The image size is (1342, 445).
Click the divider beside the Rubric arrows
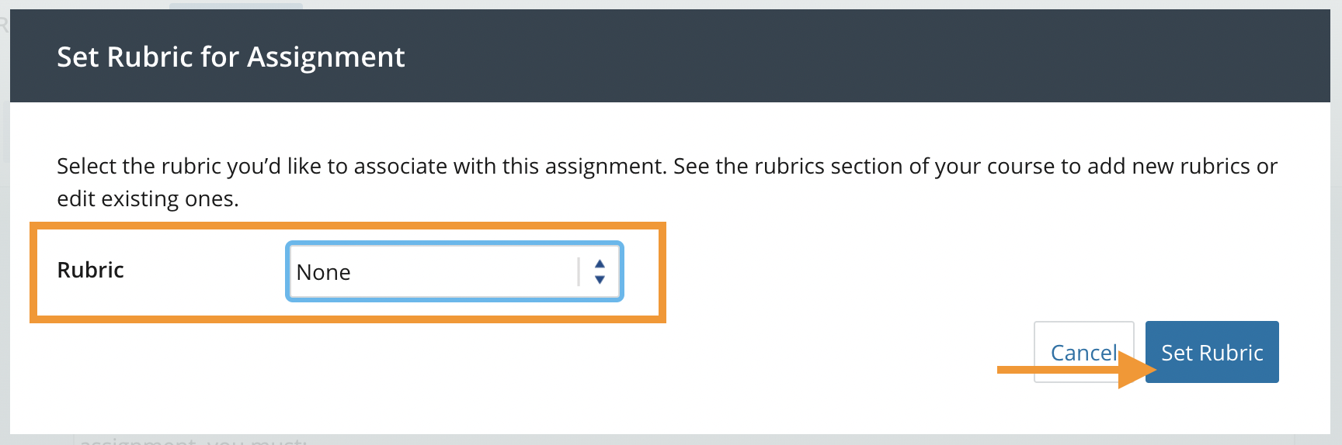[x=579, y=271]
